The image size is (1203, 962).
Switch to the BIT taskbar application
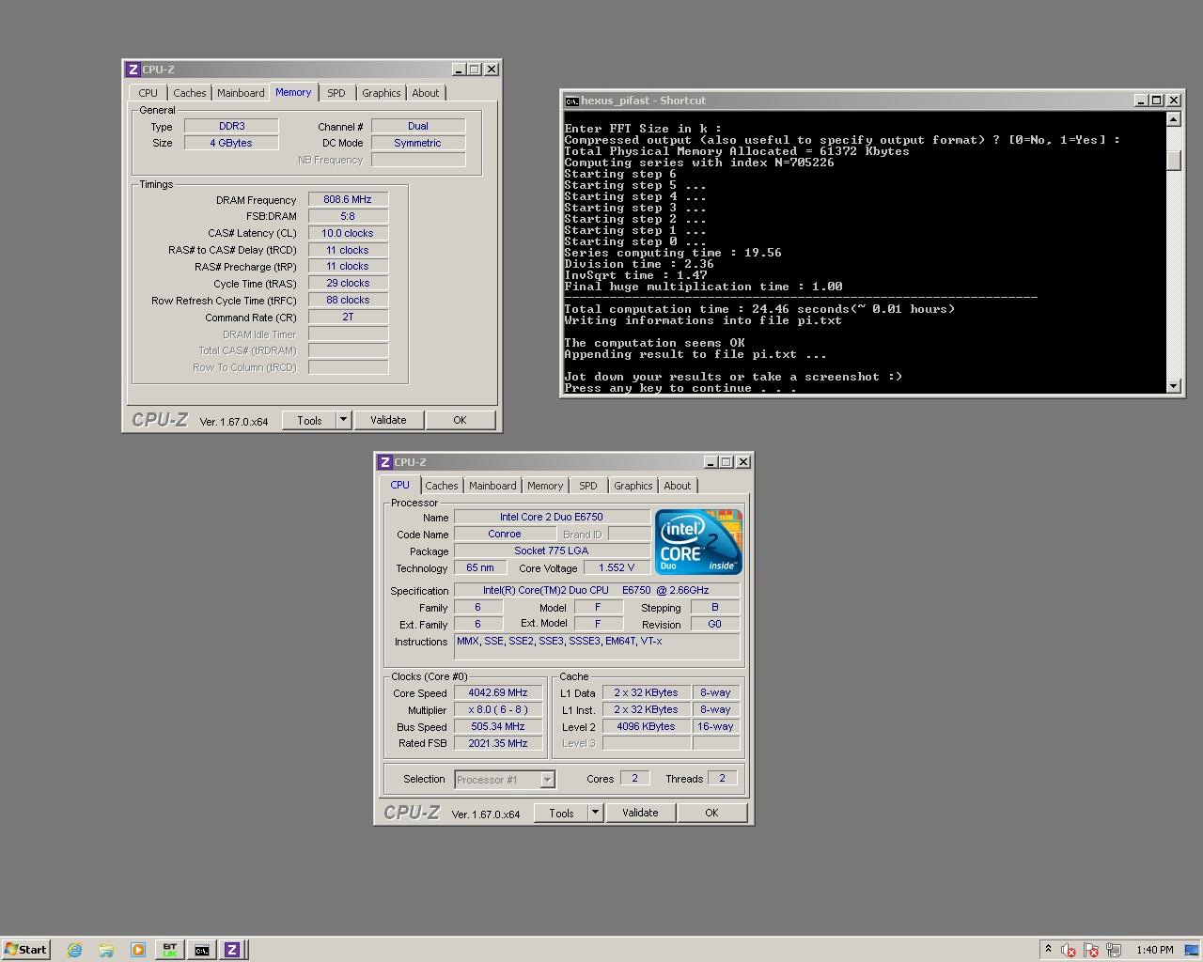170,950
